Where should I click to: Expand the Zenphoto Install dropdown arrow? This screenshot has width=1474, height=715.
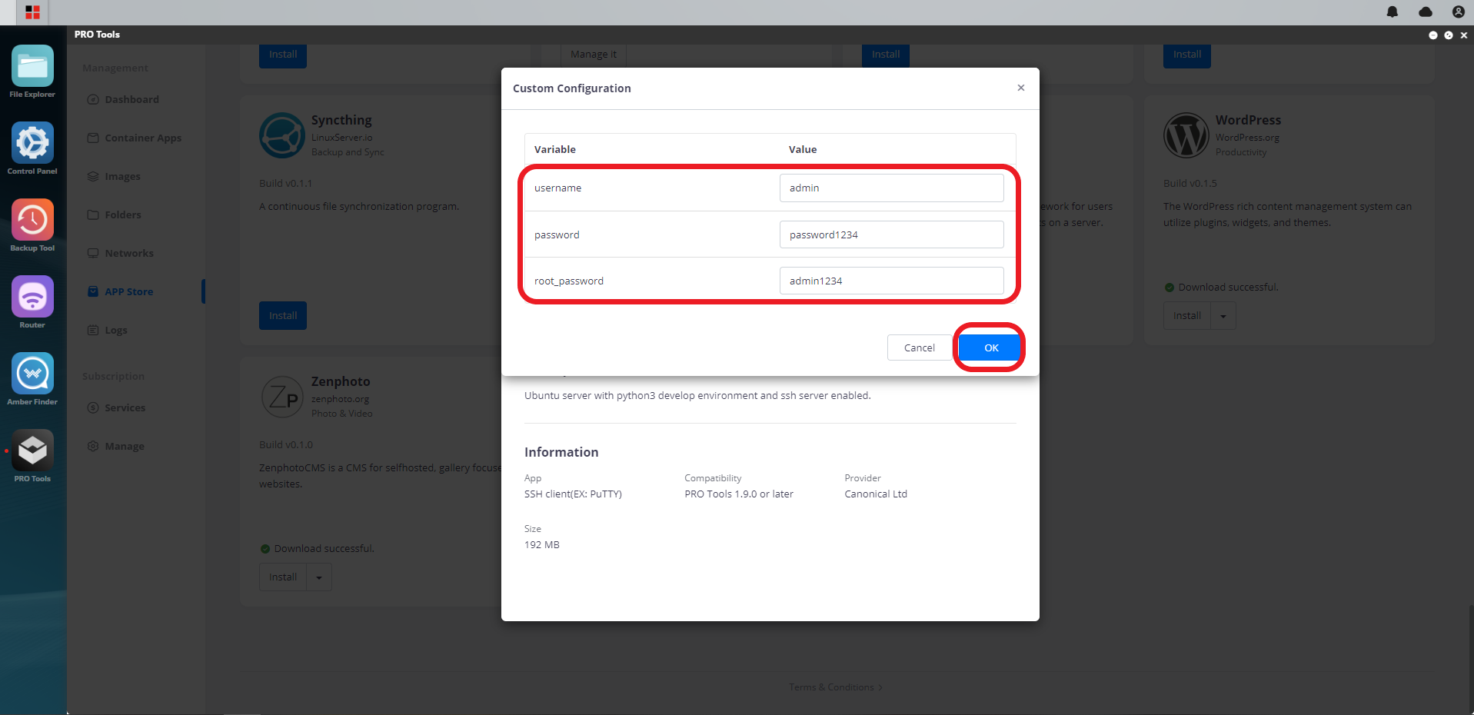319,577
